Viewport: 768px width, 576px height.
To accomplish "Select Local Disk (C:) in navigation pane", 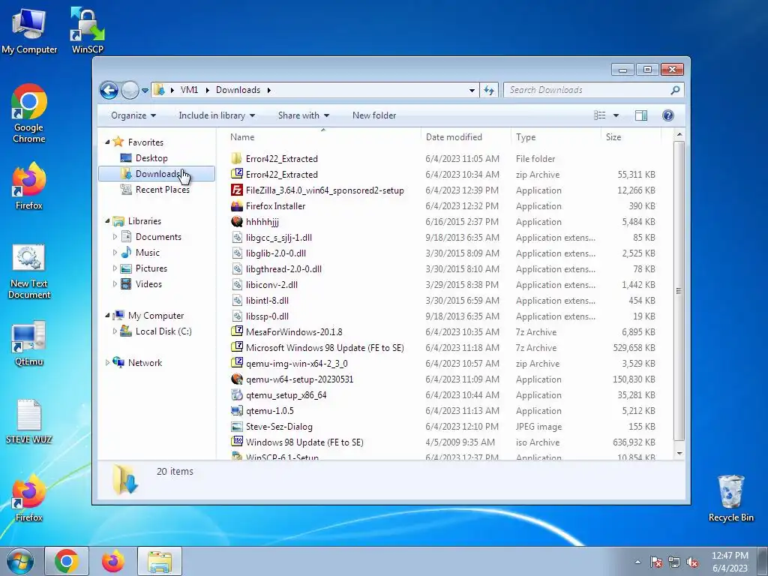I will (x=163, y=331).
